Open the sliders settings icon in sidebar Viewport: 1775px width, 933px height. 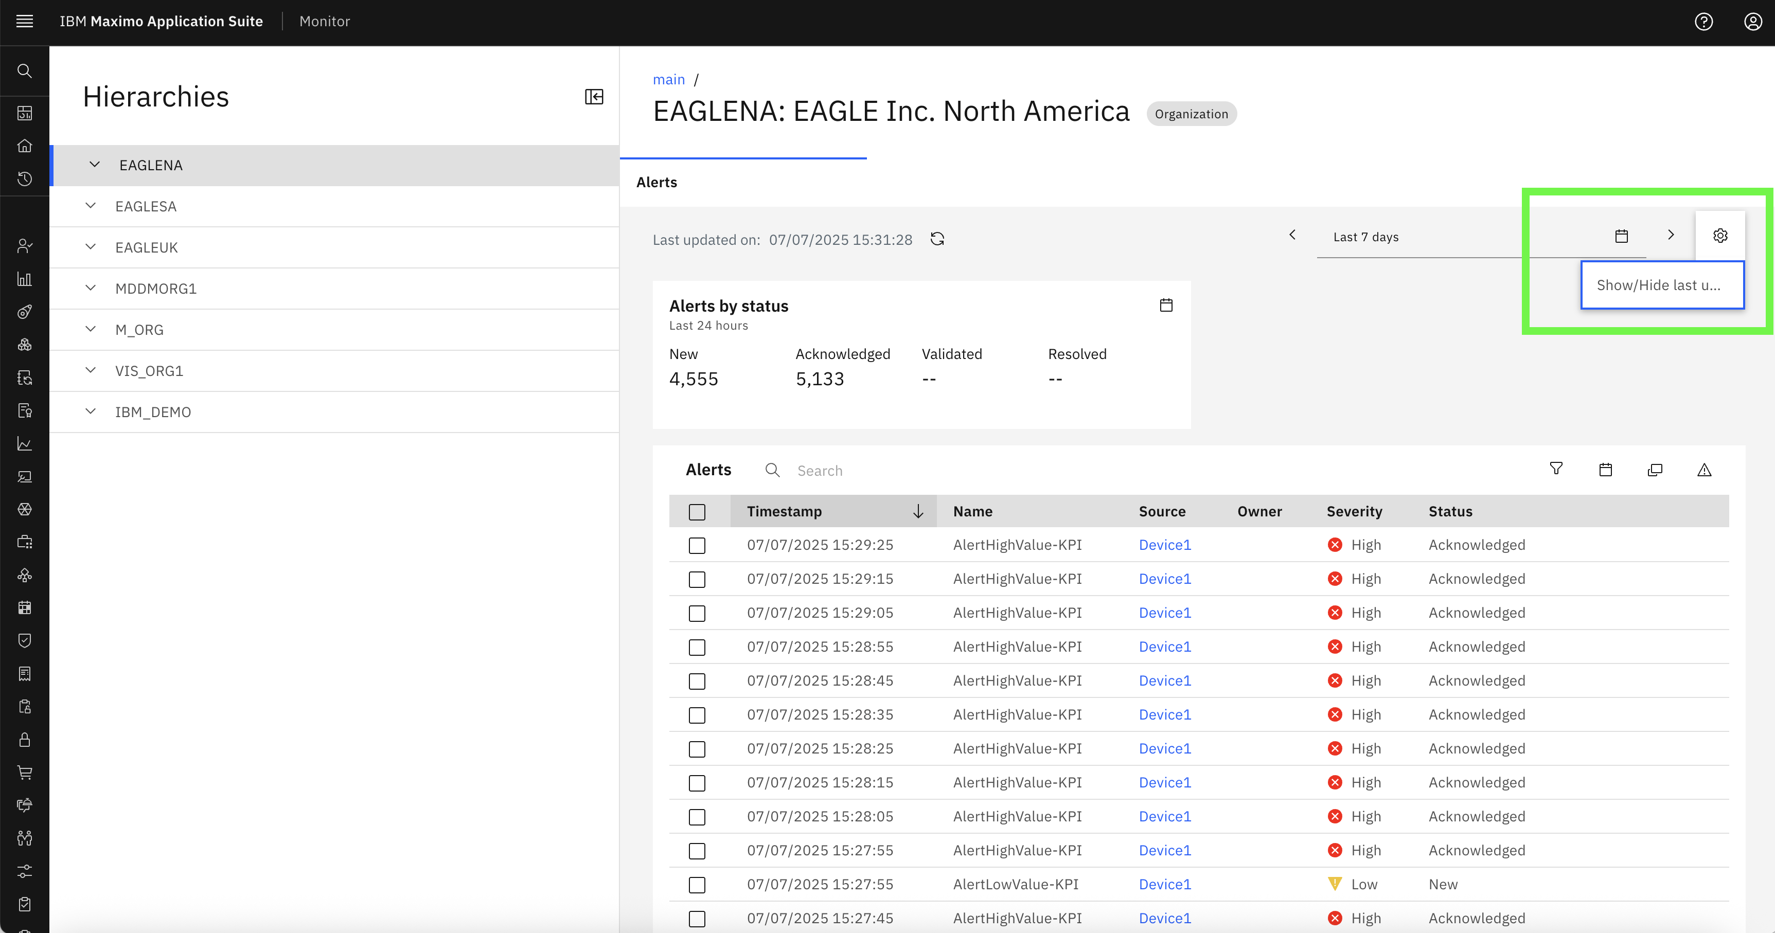[25, 872]
